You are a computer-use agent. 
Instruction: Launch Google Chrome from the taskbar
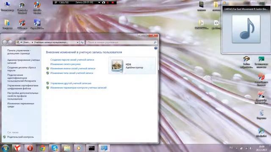pos(42,148)
